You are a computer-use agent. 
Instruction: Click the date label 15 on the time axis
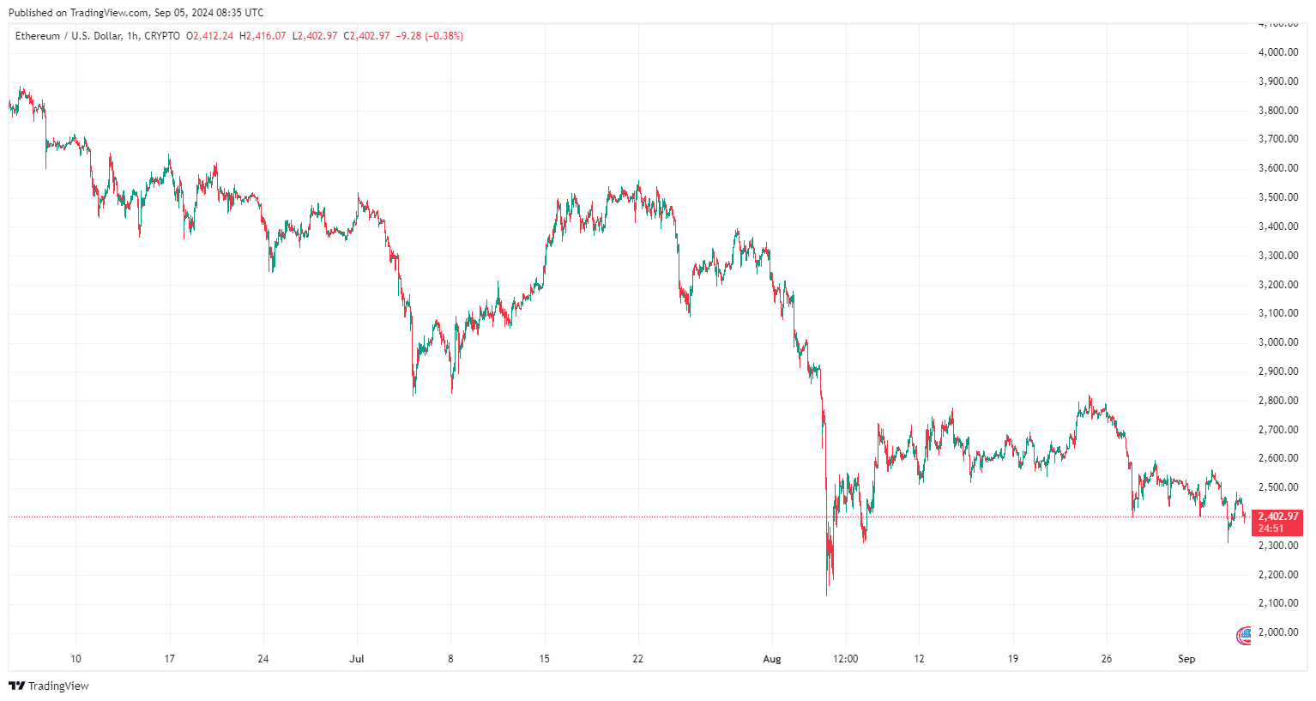pos(545,659)
